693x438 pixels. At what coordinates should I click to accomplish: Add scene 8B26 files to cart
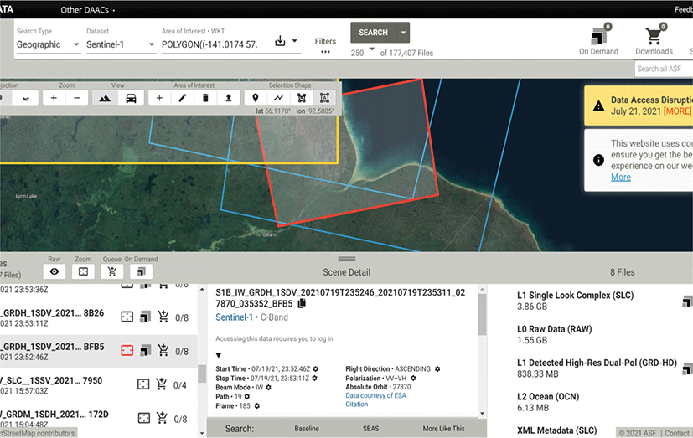163,316
